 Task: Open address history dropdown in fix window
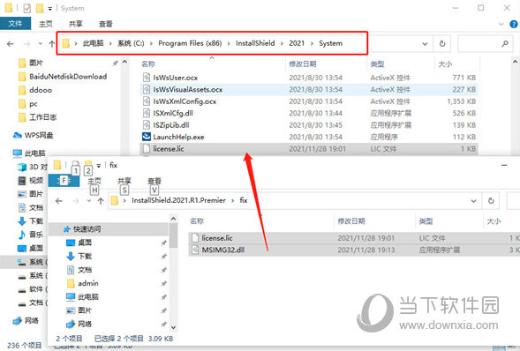point(473,201)
